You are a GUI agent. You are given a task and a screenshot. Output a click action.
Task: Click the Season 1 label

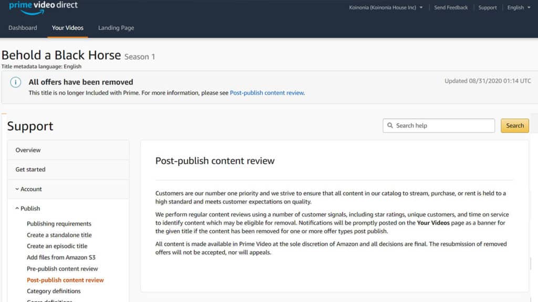coord(140,57)
